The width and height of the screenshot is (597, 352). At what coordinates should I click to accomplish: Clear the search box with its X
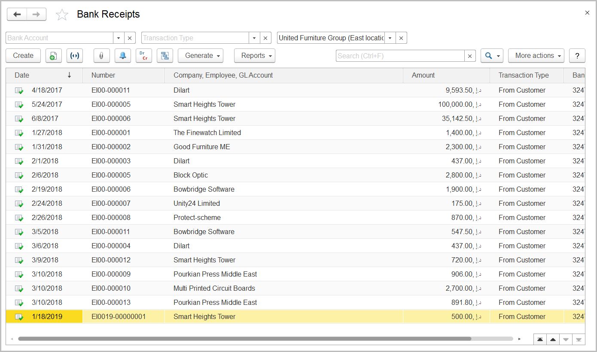click(x=470, y=56)
